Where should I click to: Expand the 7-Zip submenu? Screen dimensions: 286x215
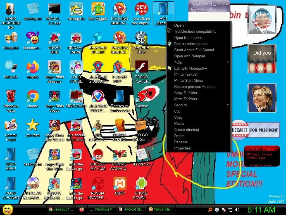(199, 62)
